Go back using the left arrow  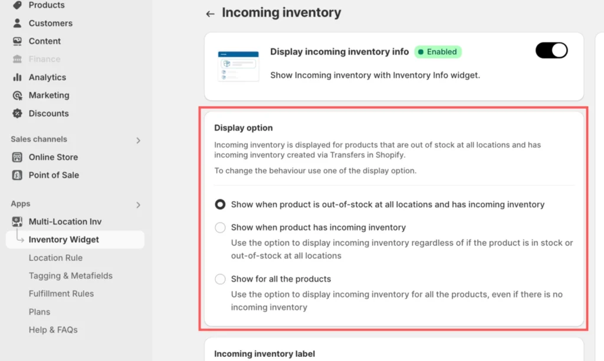tap(210, 14)
